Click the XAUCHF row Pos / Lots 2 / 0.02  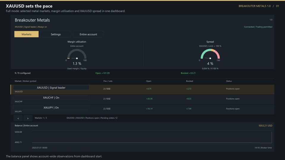pos(107,99)
